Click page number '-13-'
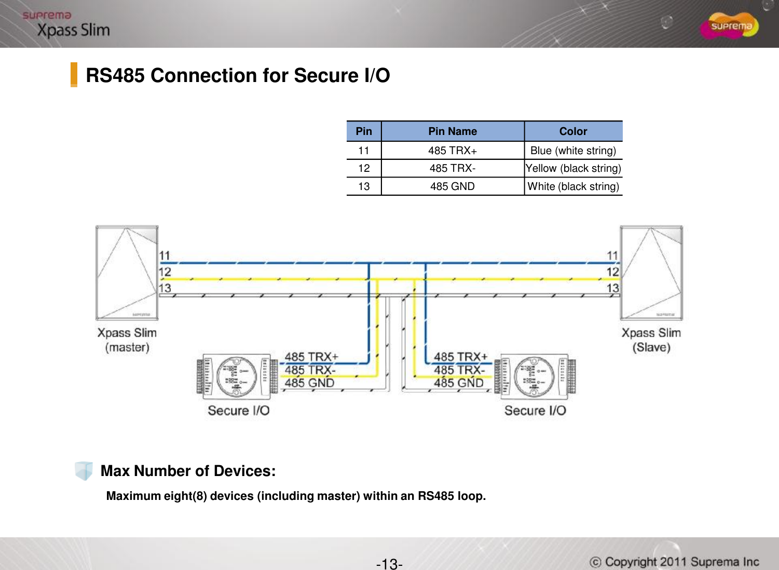 (389, 564)
